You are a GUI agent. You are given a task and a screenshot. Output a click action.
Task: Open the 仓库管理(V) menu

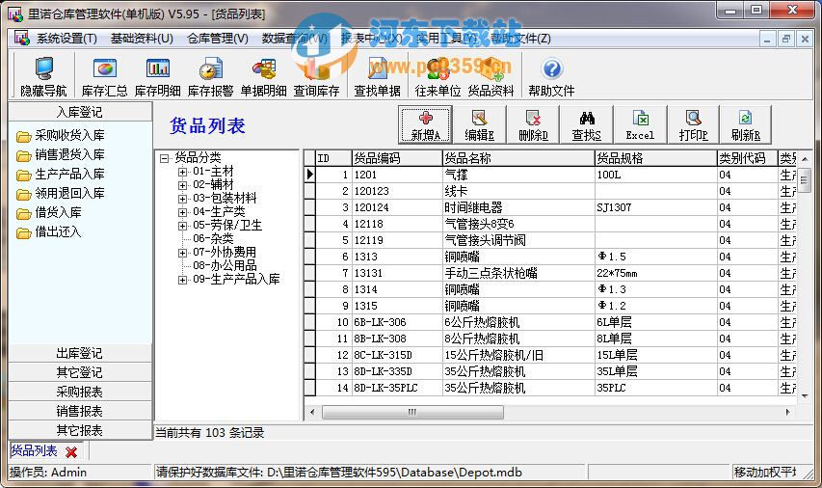[218, 39]
